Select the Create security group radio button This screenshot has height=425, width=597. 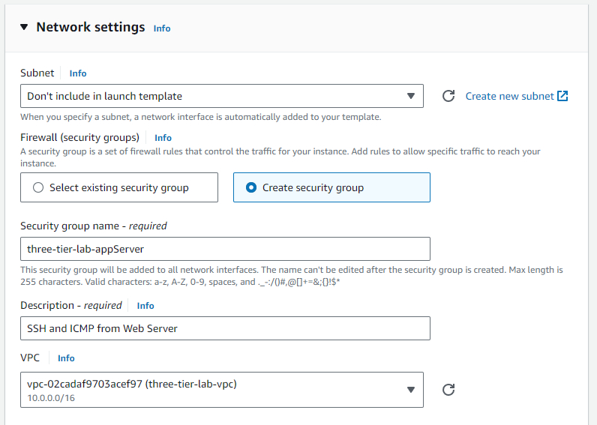(x=252, y=187)
